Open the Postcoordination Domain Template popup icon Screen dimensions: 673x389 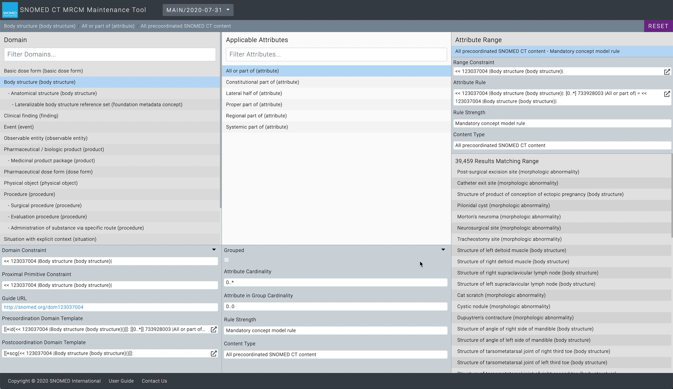[x=214, y=353]
